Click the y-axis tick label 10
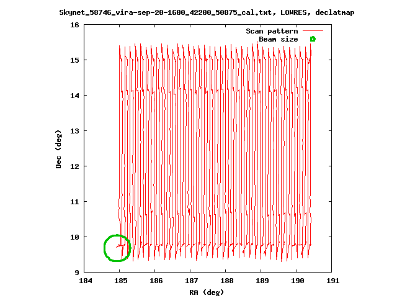 tap(74, 237)
